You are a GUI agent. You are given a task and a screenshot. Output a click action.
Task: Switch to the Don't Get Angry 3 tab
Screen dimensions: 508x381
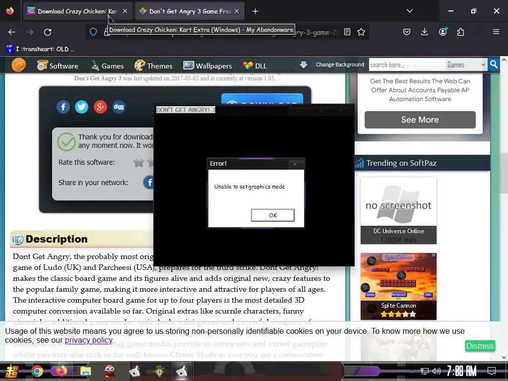190,11
